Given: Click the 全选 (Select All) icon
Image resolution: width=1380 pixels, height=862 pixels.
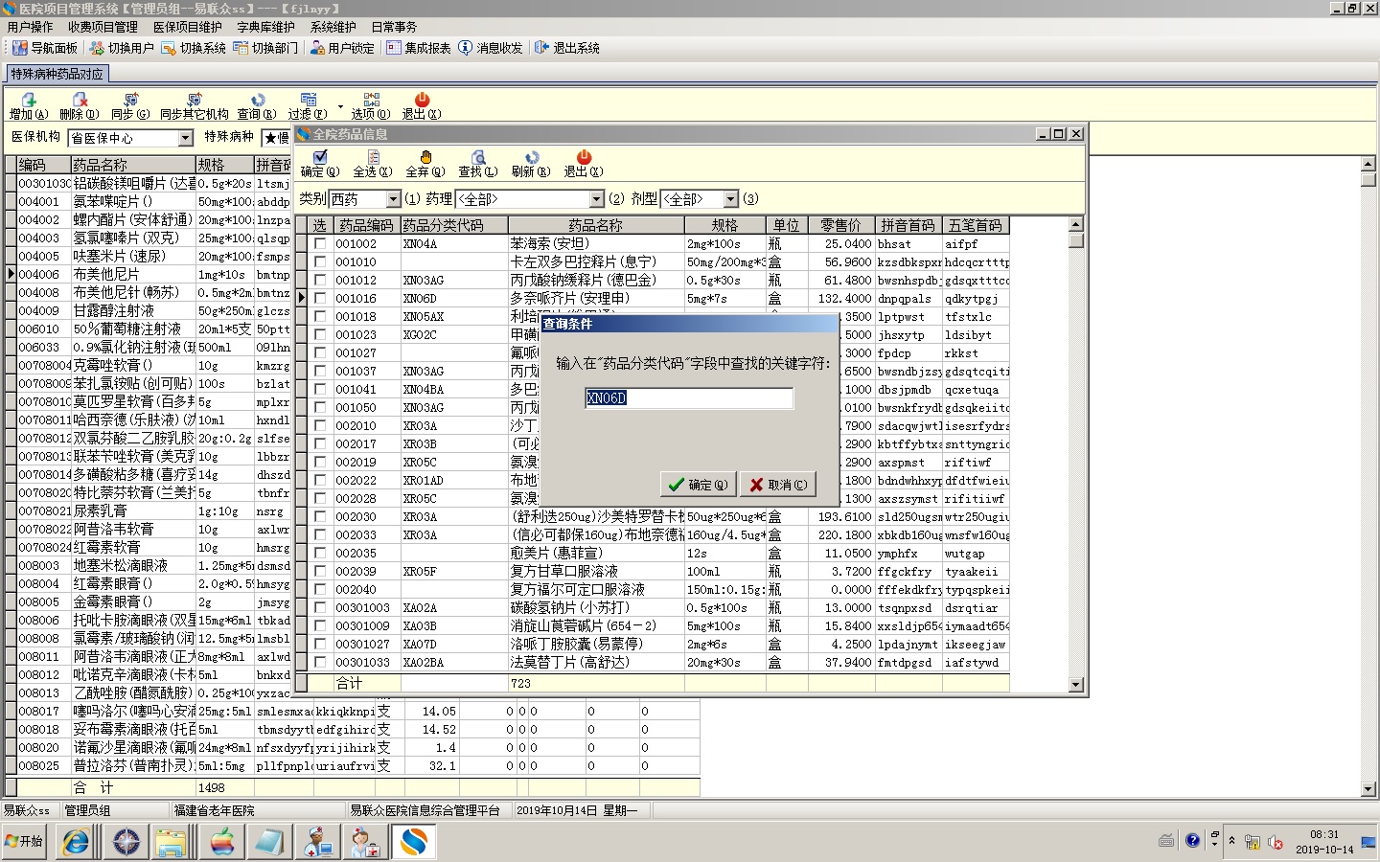Looking at the screenshot, I should (x=373, y=158).
